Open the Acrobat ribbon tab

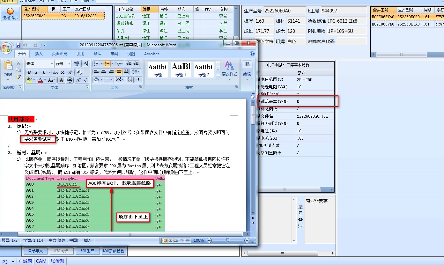152,54
